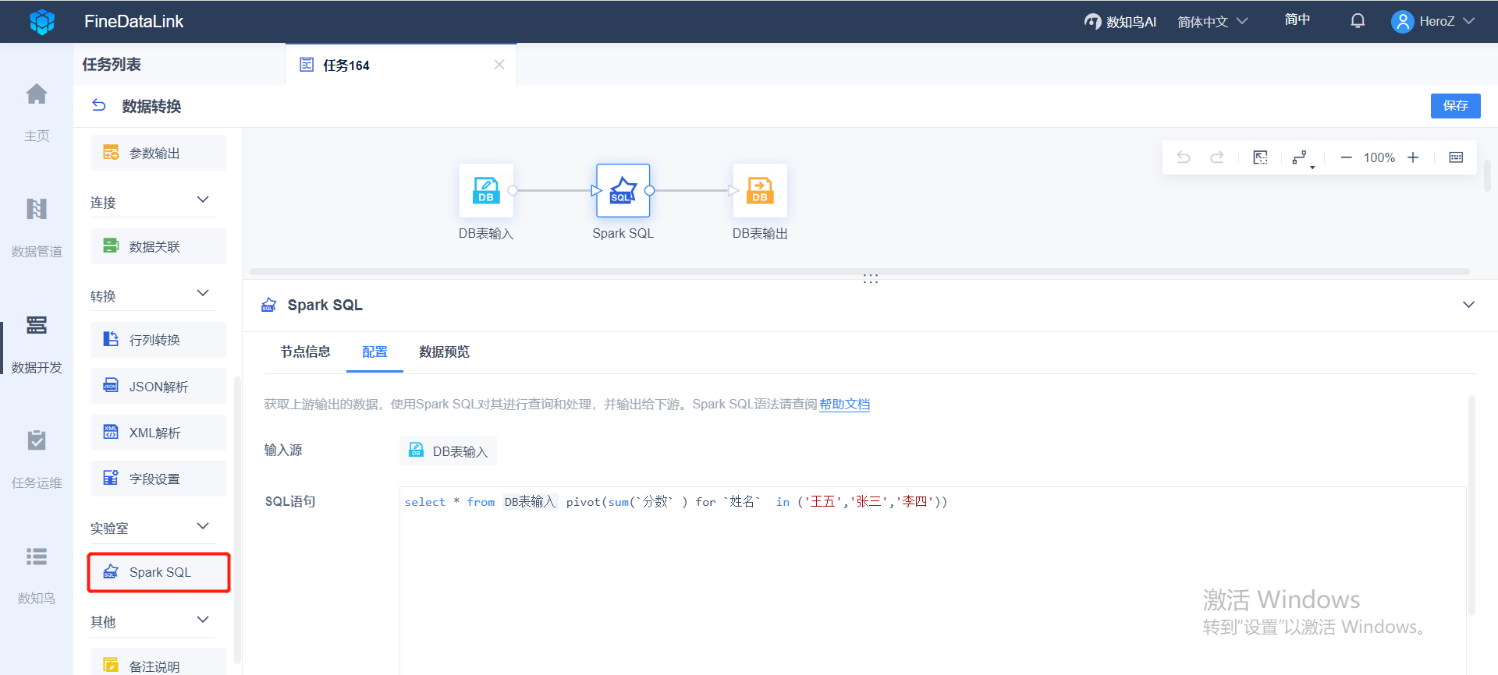Open the layout direction dropdown icon
The image size is (1498, 675).
1301,158
